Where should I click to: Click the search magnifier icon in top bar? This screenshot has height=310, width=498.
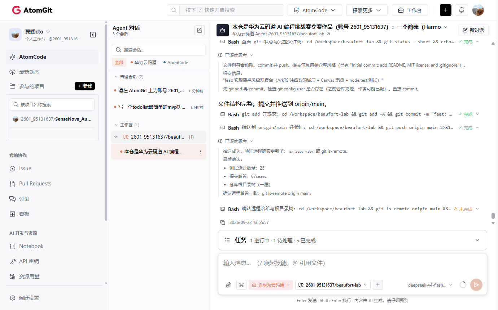(174, 10)
